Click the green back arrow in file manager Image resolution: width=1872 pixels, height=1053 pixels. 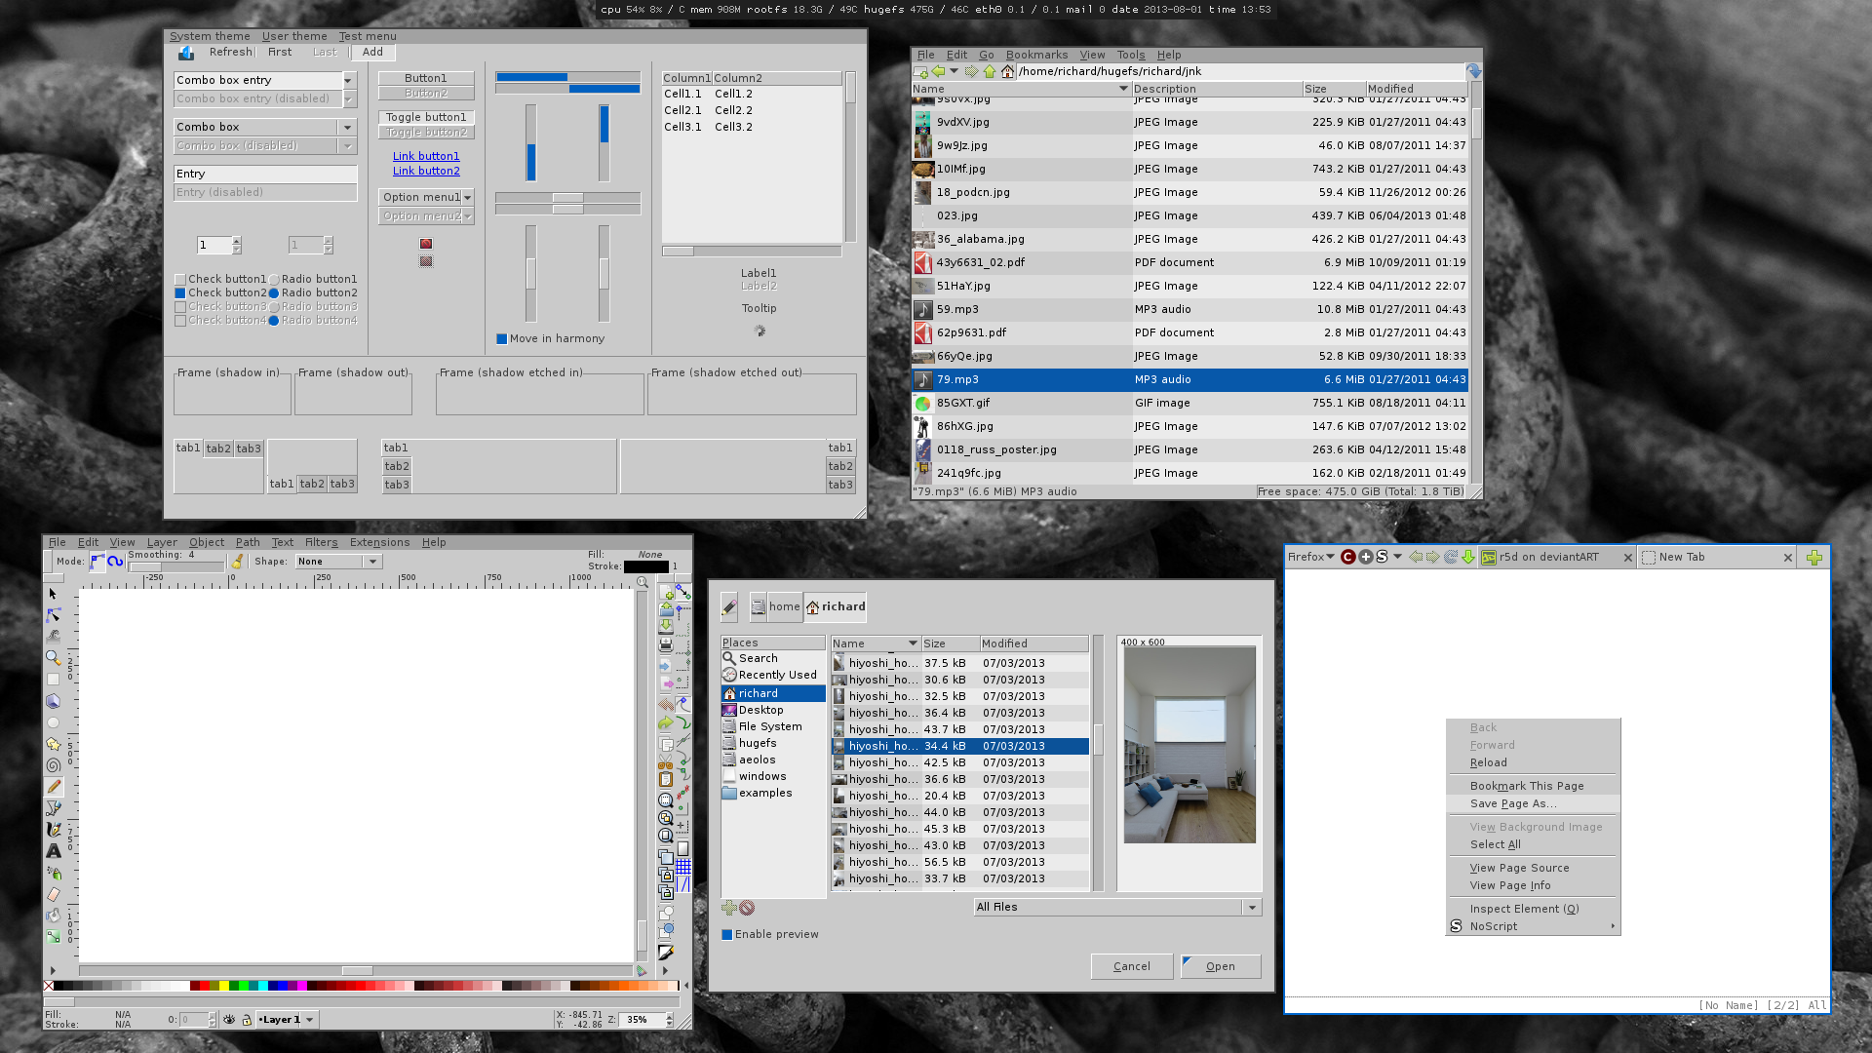(938, 71)
